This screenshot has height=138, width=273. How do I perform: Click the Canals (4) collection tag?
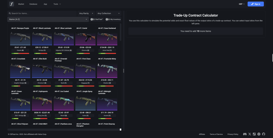click(x=20, y=50)
